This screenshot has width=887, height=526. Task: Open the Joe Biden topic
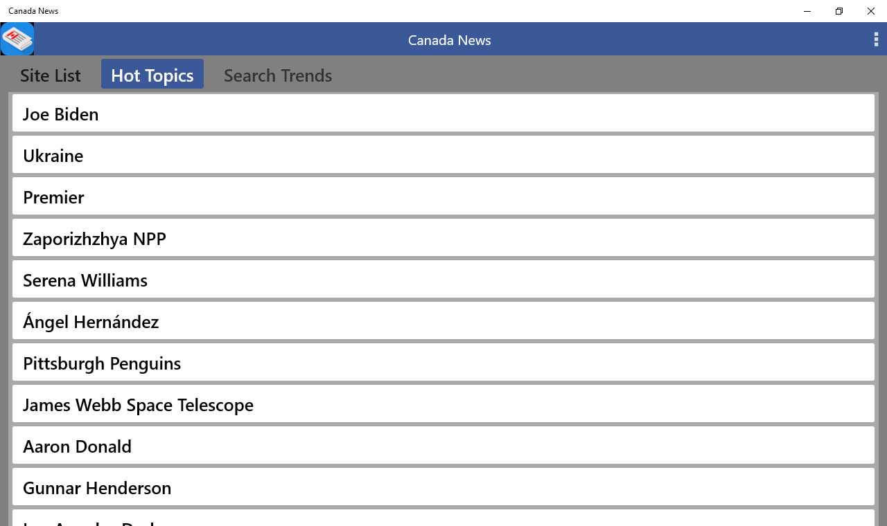[x=443, y=114]
